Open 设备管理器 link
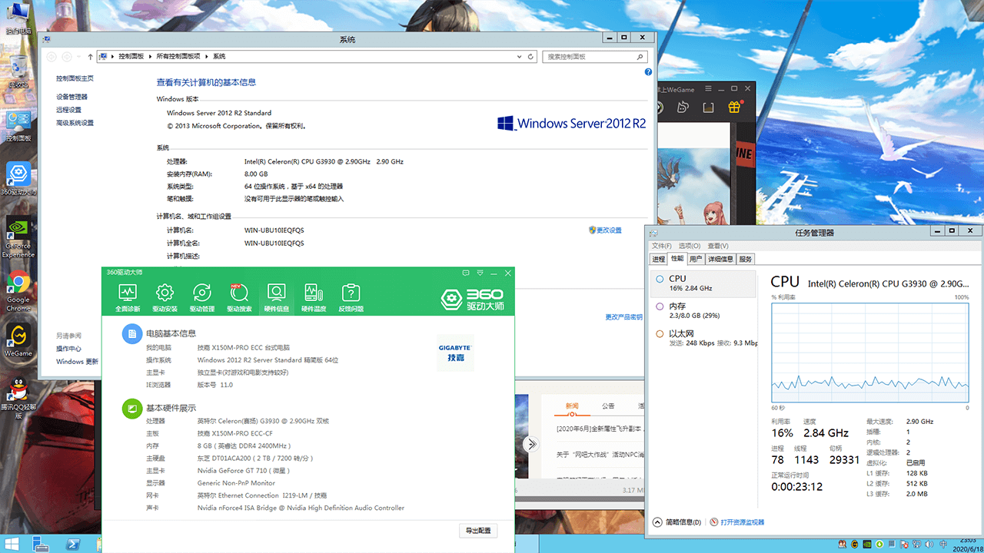Viewport: 984px width, 553px height. pos(71,97)
